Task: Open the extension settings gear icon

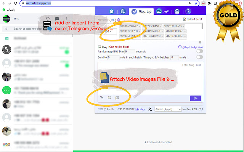Action: tap(112, 11)
